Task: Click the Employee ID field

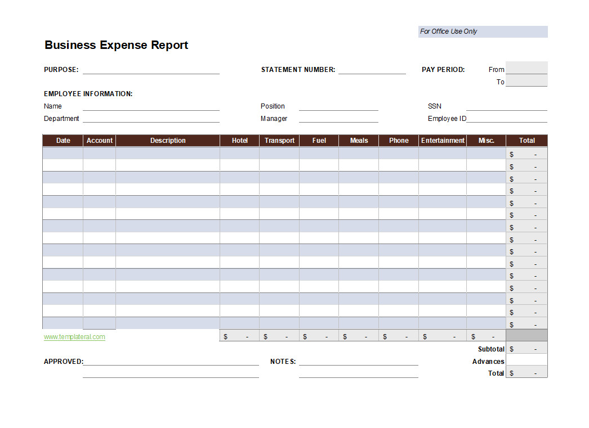Action: coord(507,118)
